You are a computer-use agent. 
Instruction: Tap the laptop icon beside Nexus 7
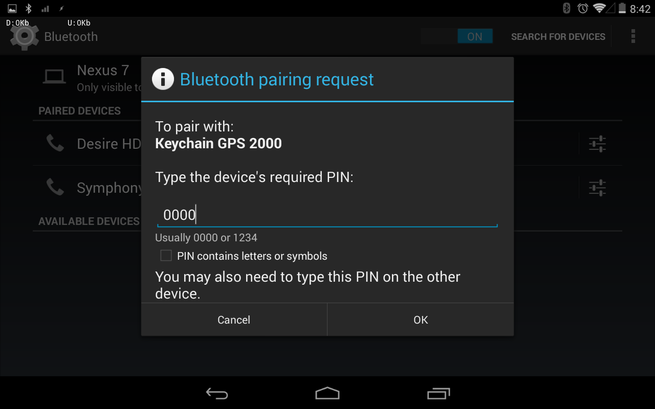tap(54, 77)
